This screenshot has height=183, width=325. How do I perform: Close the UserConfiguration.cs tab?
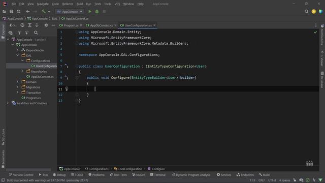coord(154,25)
